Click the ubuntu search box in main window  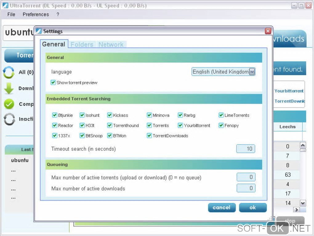(x=19, y=33)
